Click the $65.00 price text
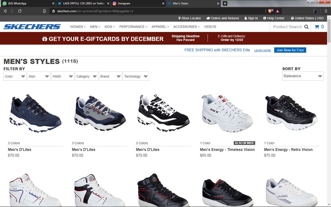 (x=205, y=155)
